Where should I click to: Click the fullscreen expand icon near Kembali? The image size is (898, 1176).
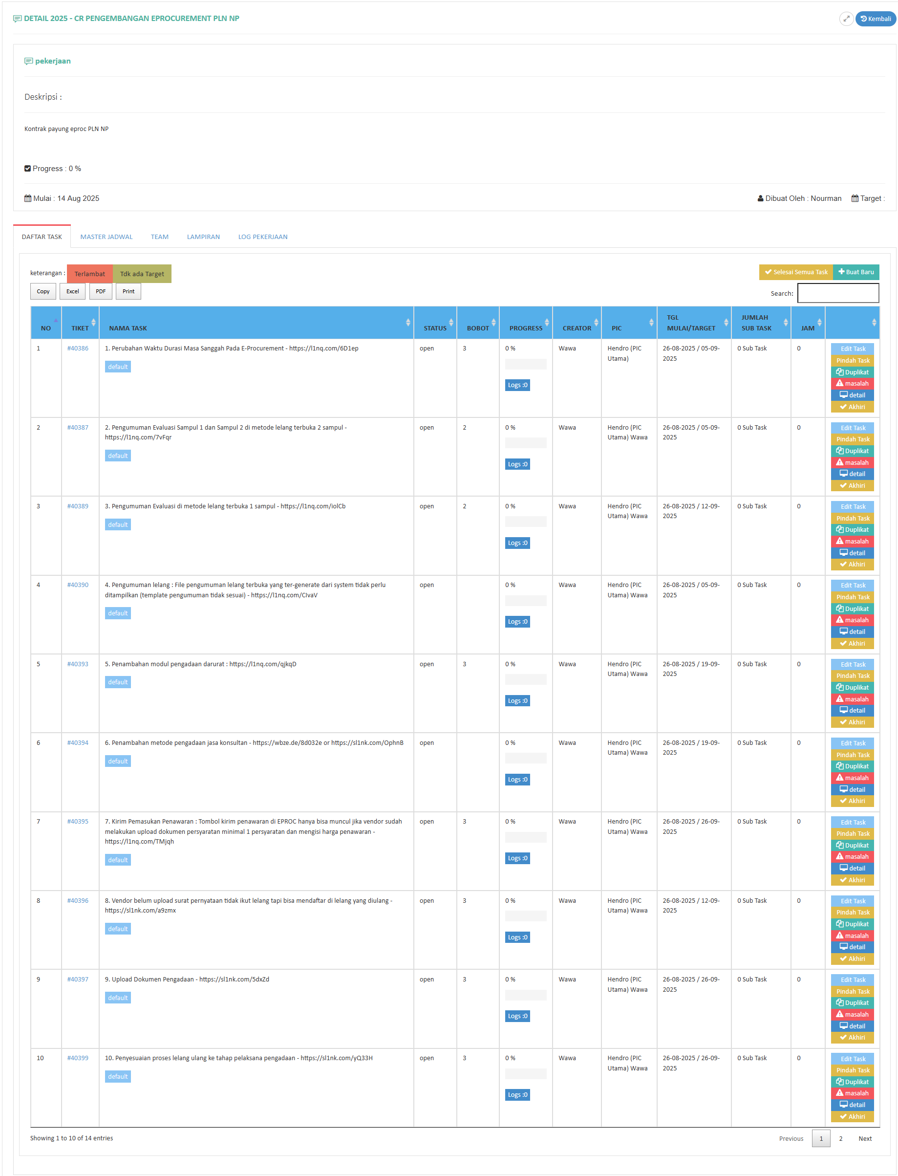846,19
